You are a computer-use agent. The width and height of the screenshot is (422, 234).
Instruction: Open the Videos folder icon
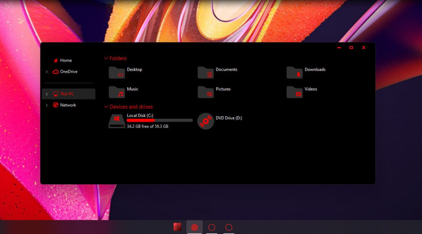[x=294, y=92]
